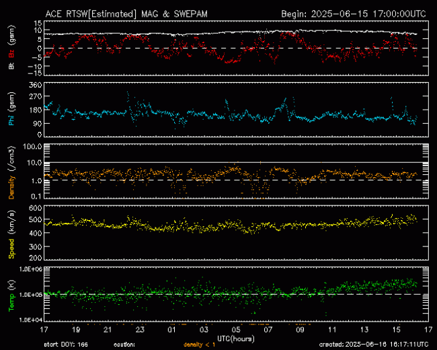
Task: Click the 'ACE RTSW[Estimated] MAG & SWEPAM' title
Action: [x=126, y=14]
